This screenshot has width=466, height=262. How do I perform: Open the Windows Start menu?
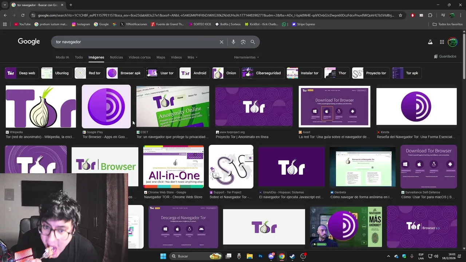point(163,256)
